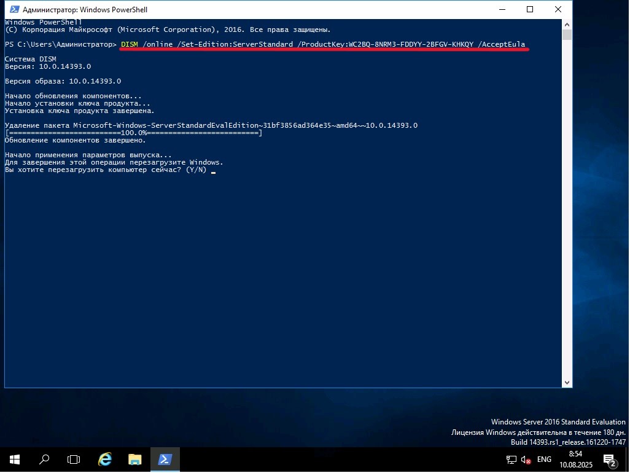
Task: Click the console scrollbar up arrow
Action: (x=567, y=24)
